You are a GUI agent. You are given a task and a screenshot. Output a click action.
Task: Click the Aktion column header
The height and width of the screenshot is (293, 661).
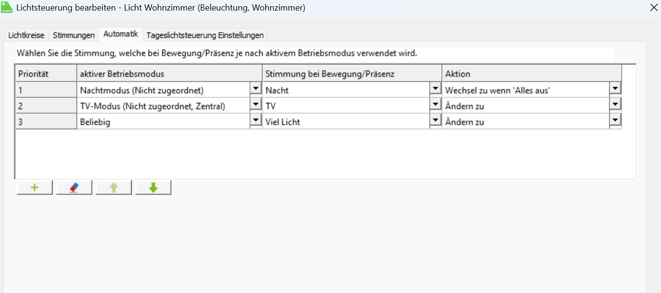point(532,74)
